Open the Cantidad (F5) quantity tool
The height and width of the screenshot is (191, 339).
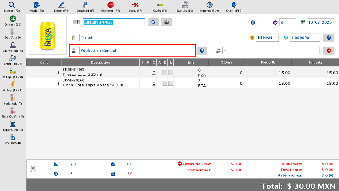click(86, 5)
